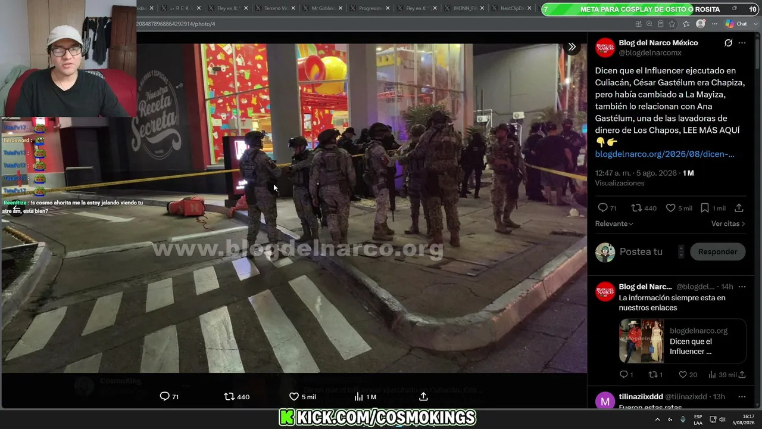The height and width of the screenshot is (429, 762).
Task: Share the main post from the sidebar
Action: coord(739,208)
